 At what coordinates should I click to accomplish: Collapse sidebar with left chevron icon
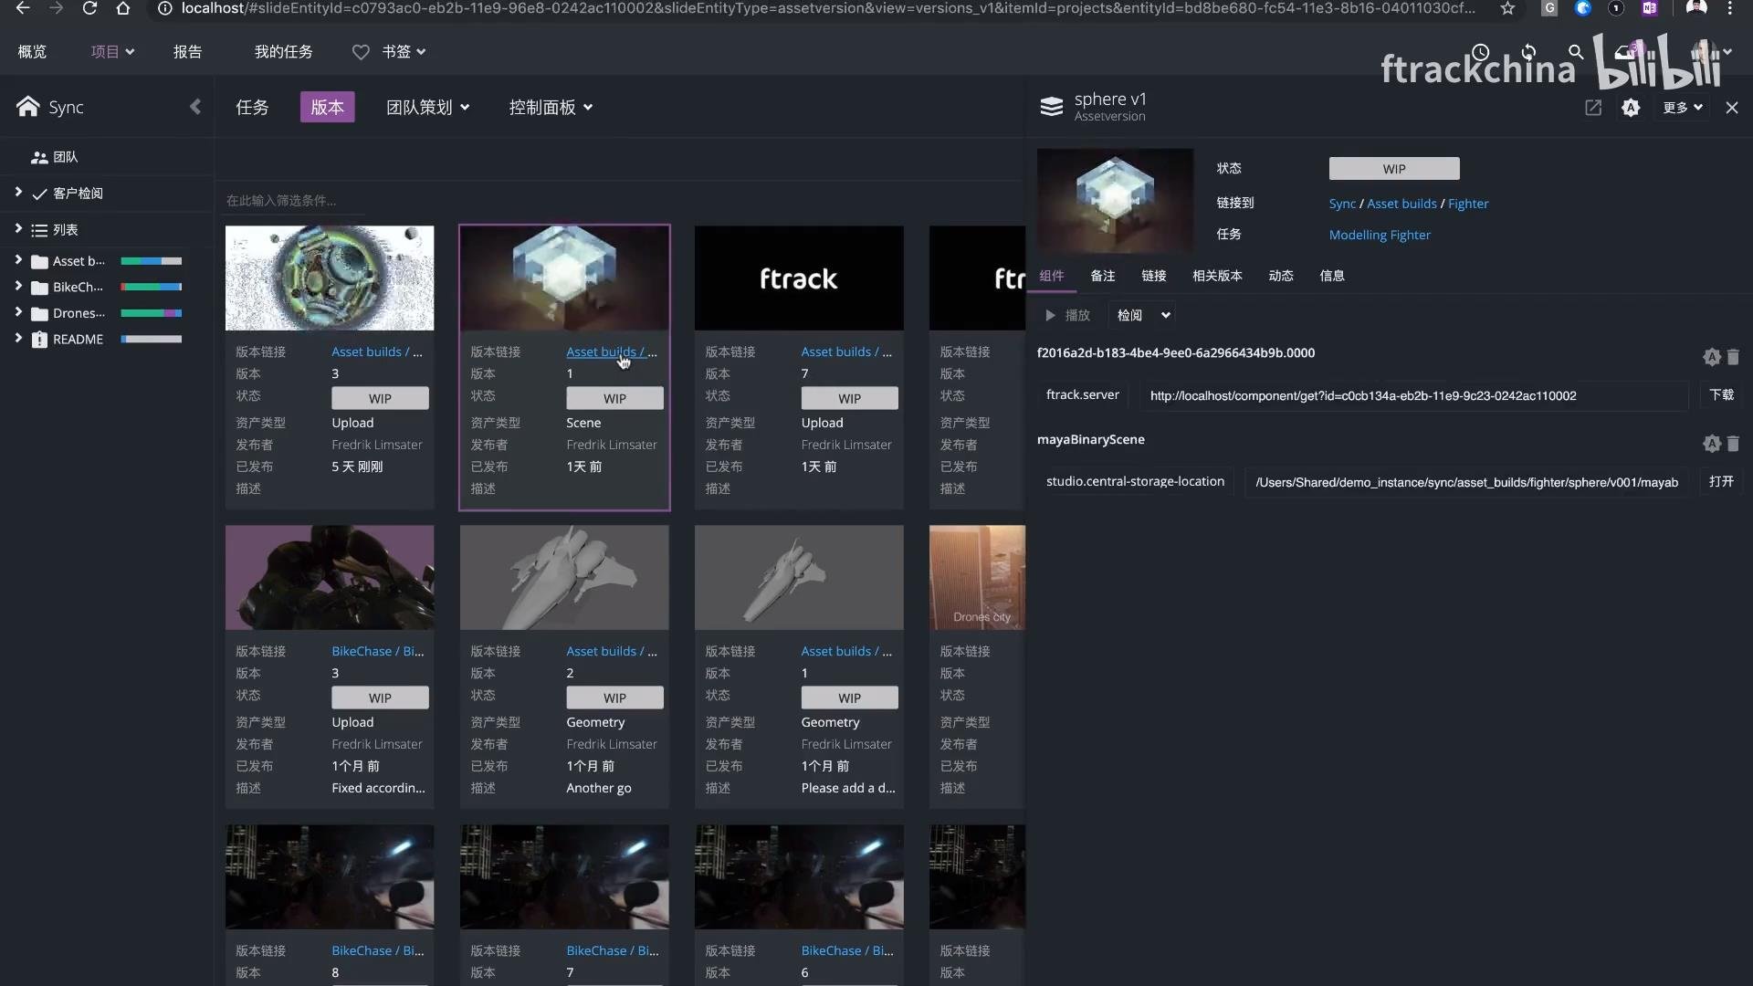point(194,107)
